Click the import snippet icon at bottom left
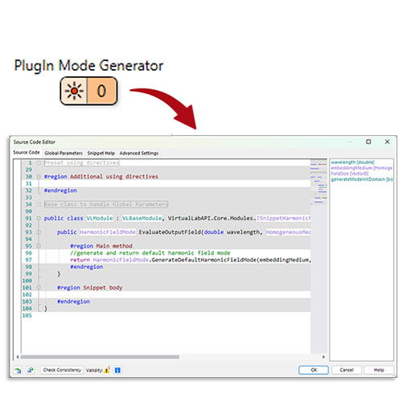Viewport: 402px width, 402px height. [x=18, y=370]
